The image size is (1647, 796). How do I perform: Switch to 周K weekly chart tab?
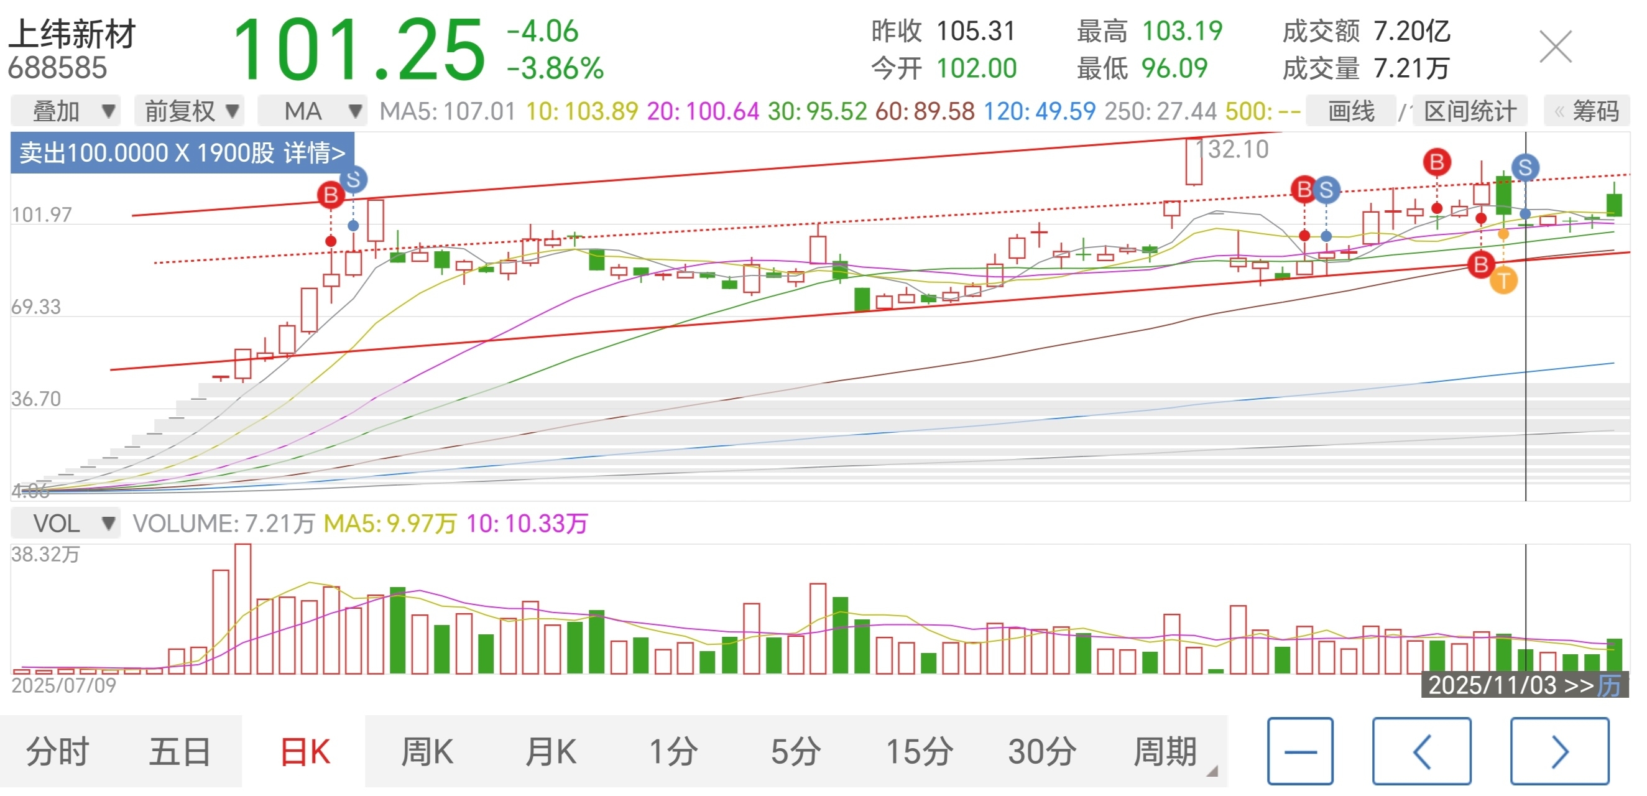pos(427,751)
